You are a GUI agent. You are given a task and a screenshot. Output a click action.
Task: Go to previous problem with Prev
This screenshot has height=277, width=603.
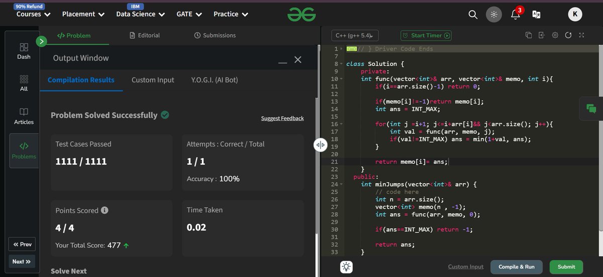pos(22,244)
